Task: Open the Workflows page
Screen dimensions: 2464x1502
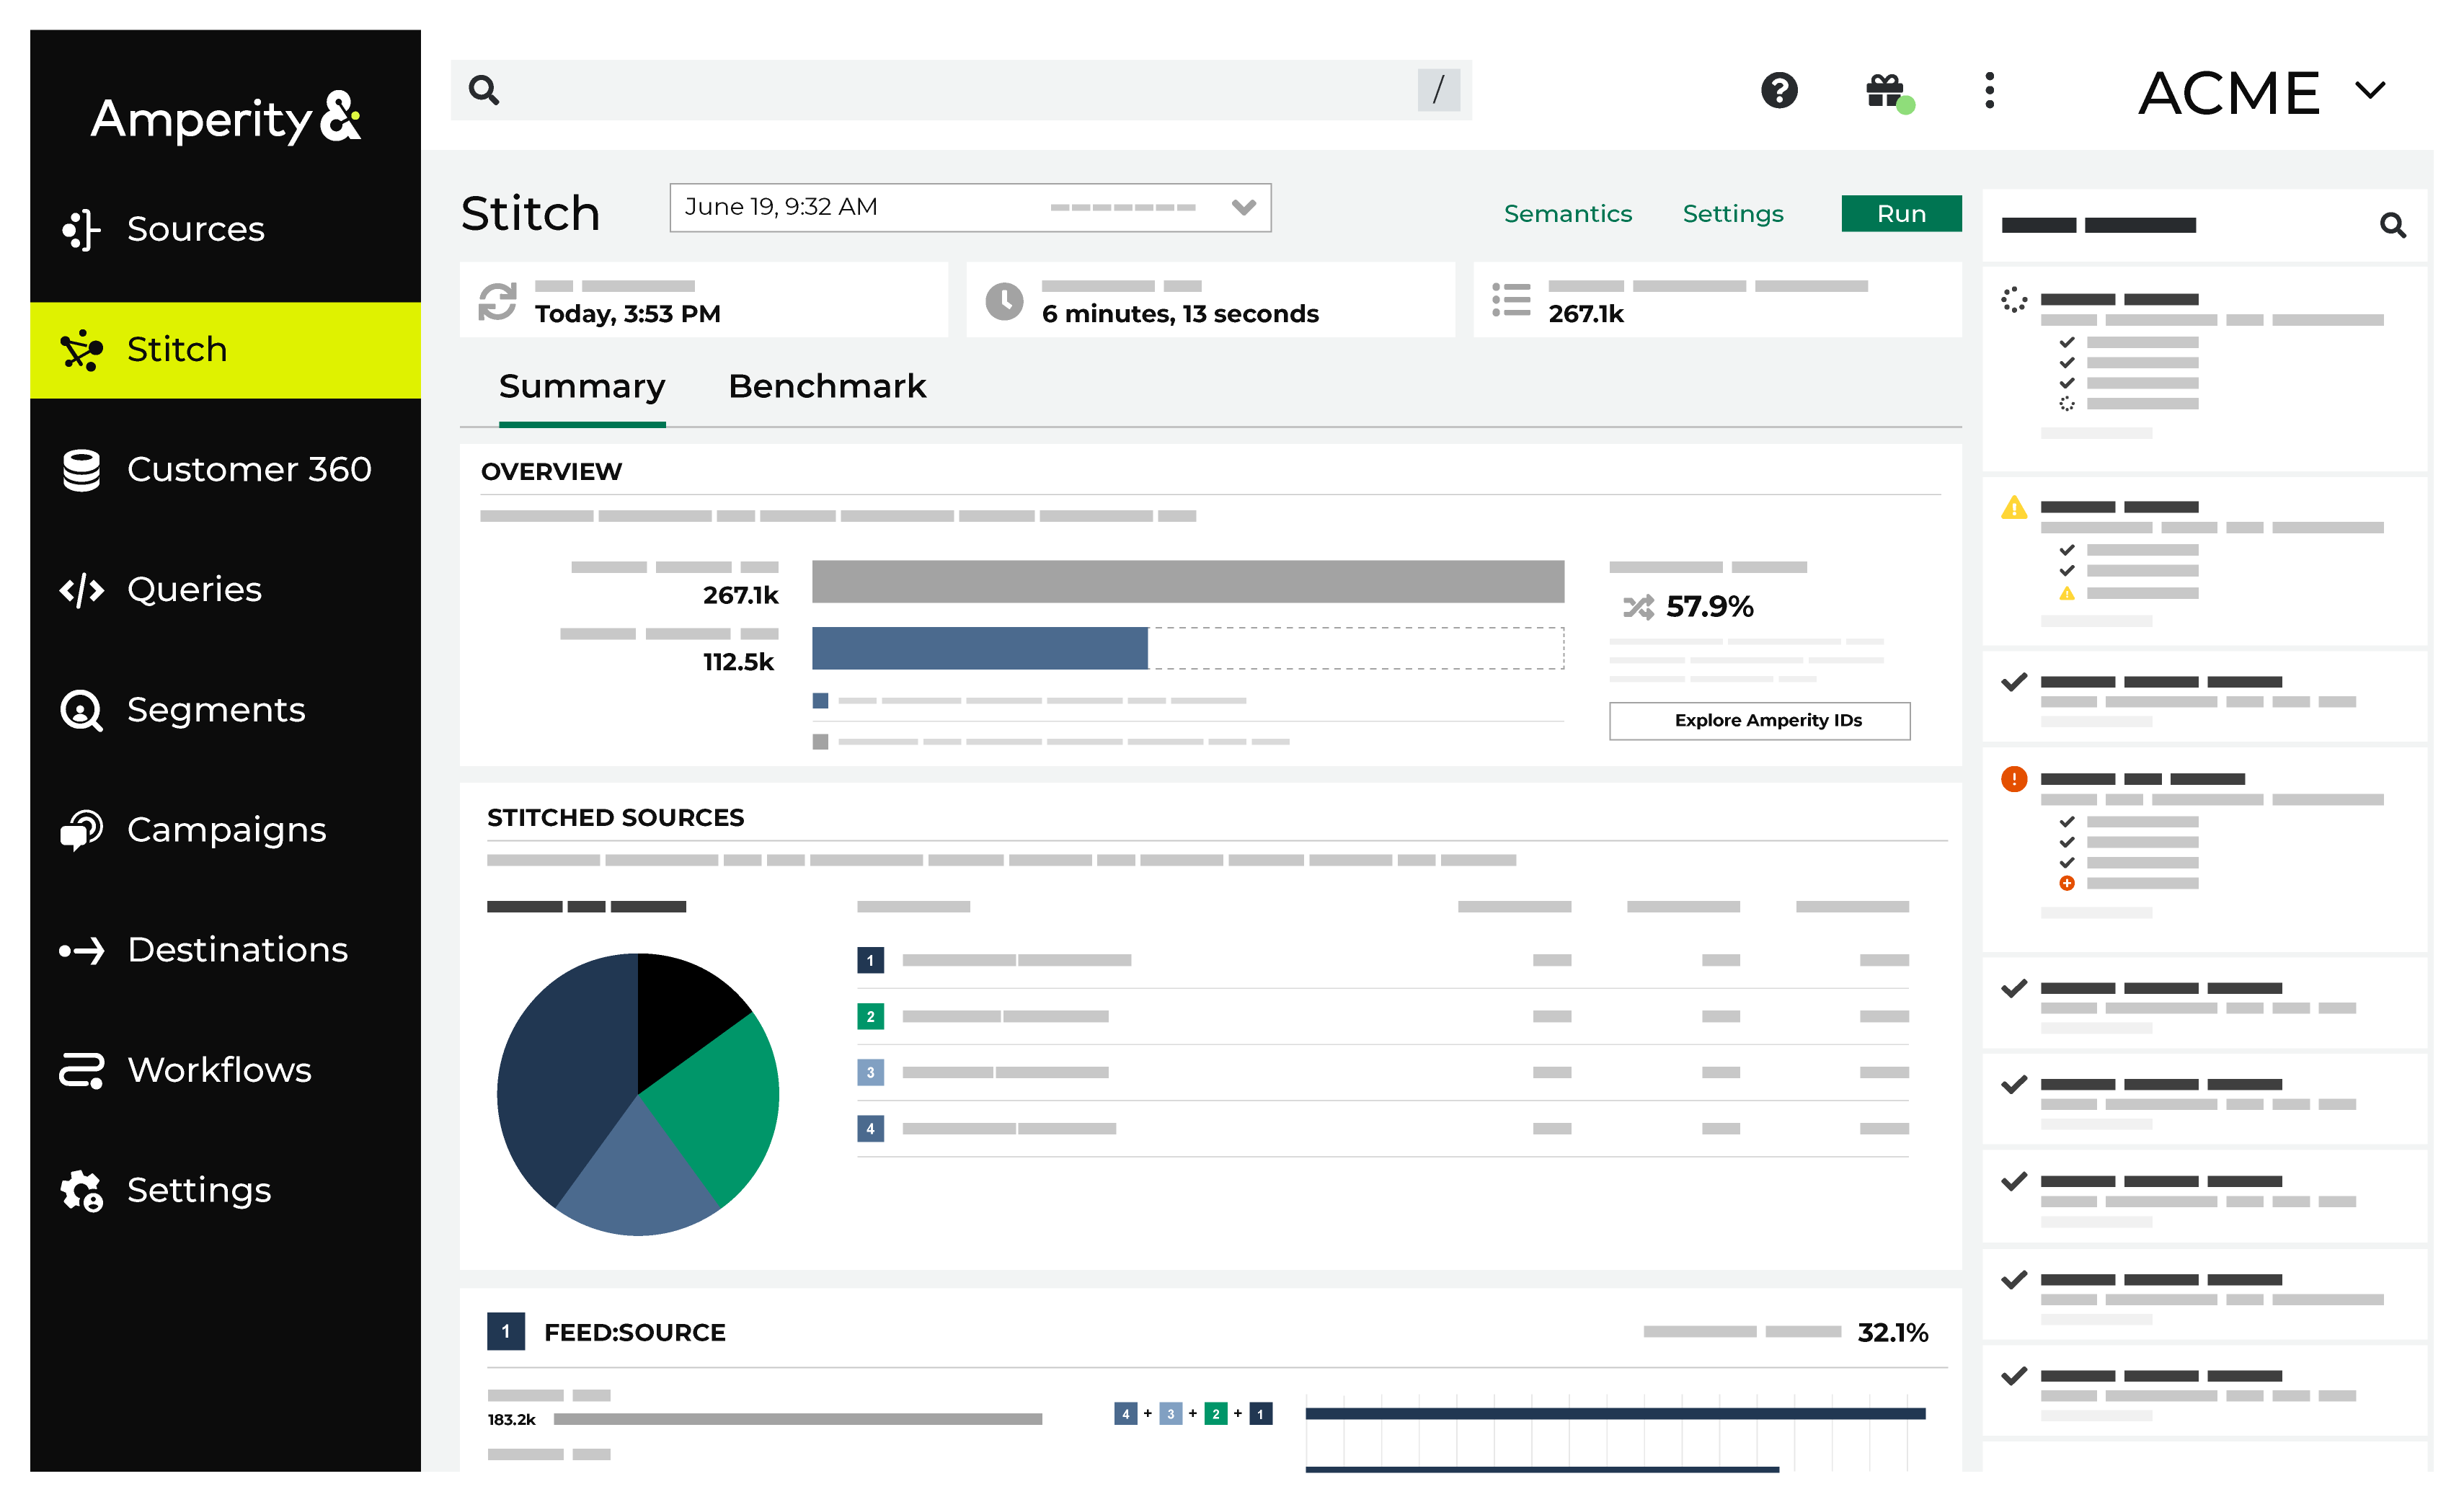Action: point(225,1070)
